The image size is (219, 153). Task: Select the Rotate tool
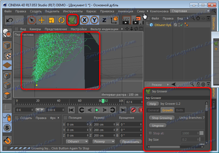(x=61, y=20)
